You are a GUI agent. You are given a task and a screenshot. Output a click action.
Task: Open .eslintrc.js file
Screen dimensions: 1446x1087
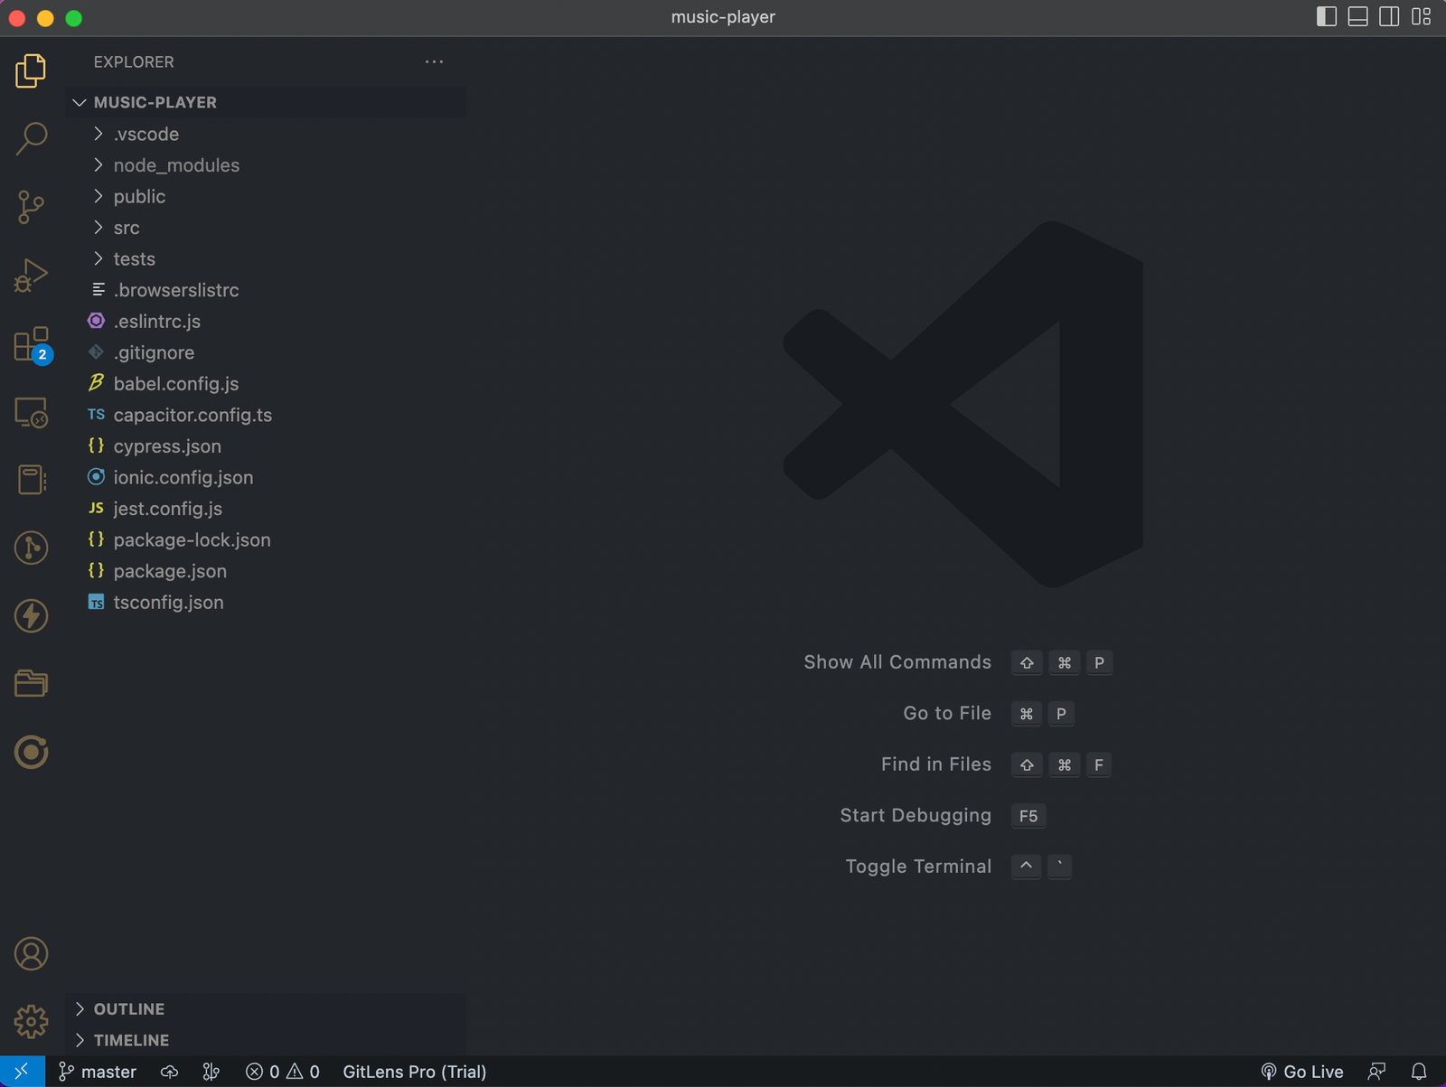point(266,321)
